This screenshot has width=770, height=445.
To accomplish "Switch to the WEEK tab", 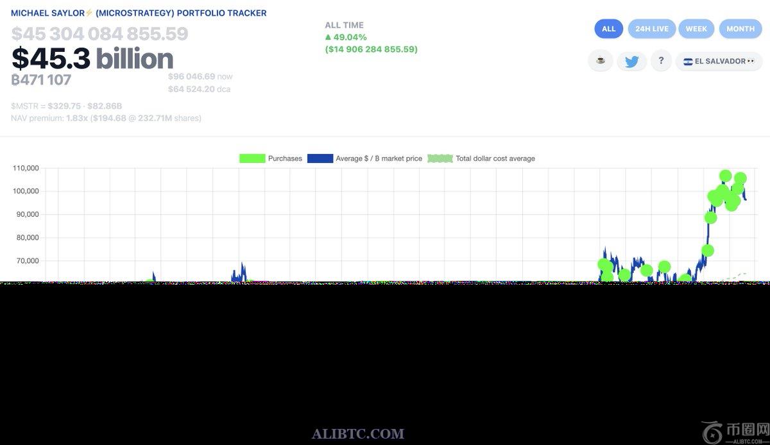I will (696, 29).
